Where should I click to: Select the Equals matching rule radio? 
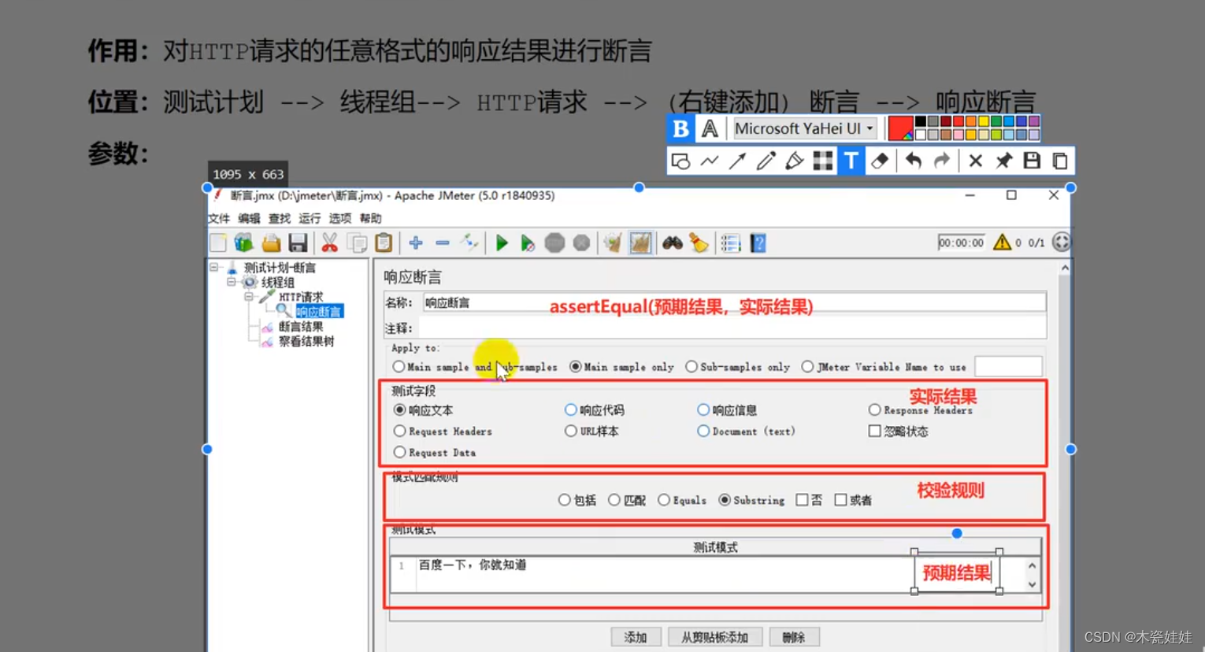[663, 500]
